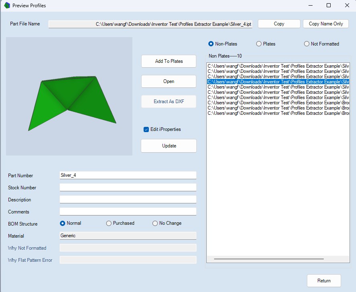Choose the Not Formatted radio option
Image resolution: width=356 pixels, height=292 pixels.
321,44
